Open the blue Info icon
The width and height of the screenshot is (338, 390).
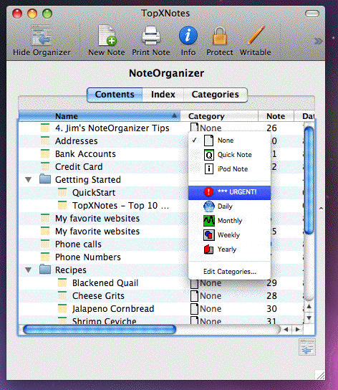pyautogui.click(x=188, y=35)
